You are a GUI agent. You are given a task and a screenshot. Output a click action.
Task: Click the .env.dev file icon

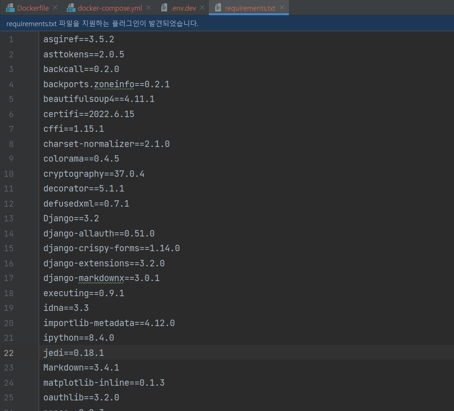(164, 8)
